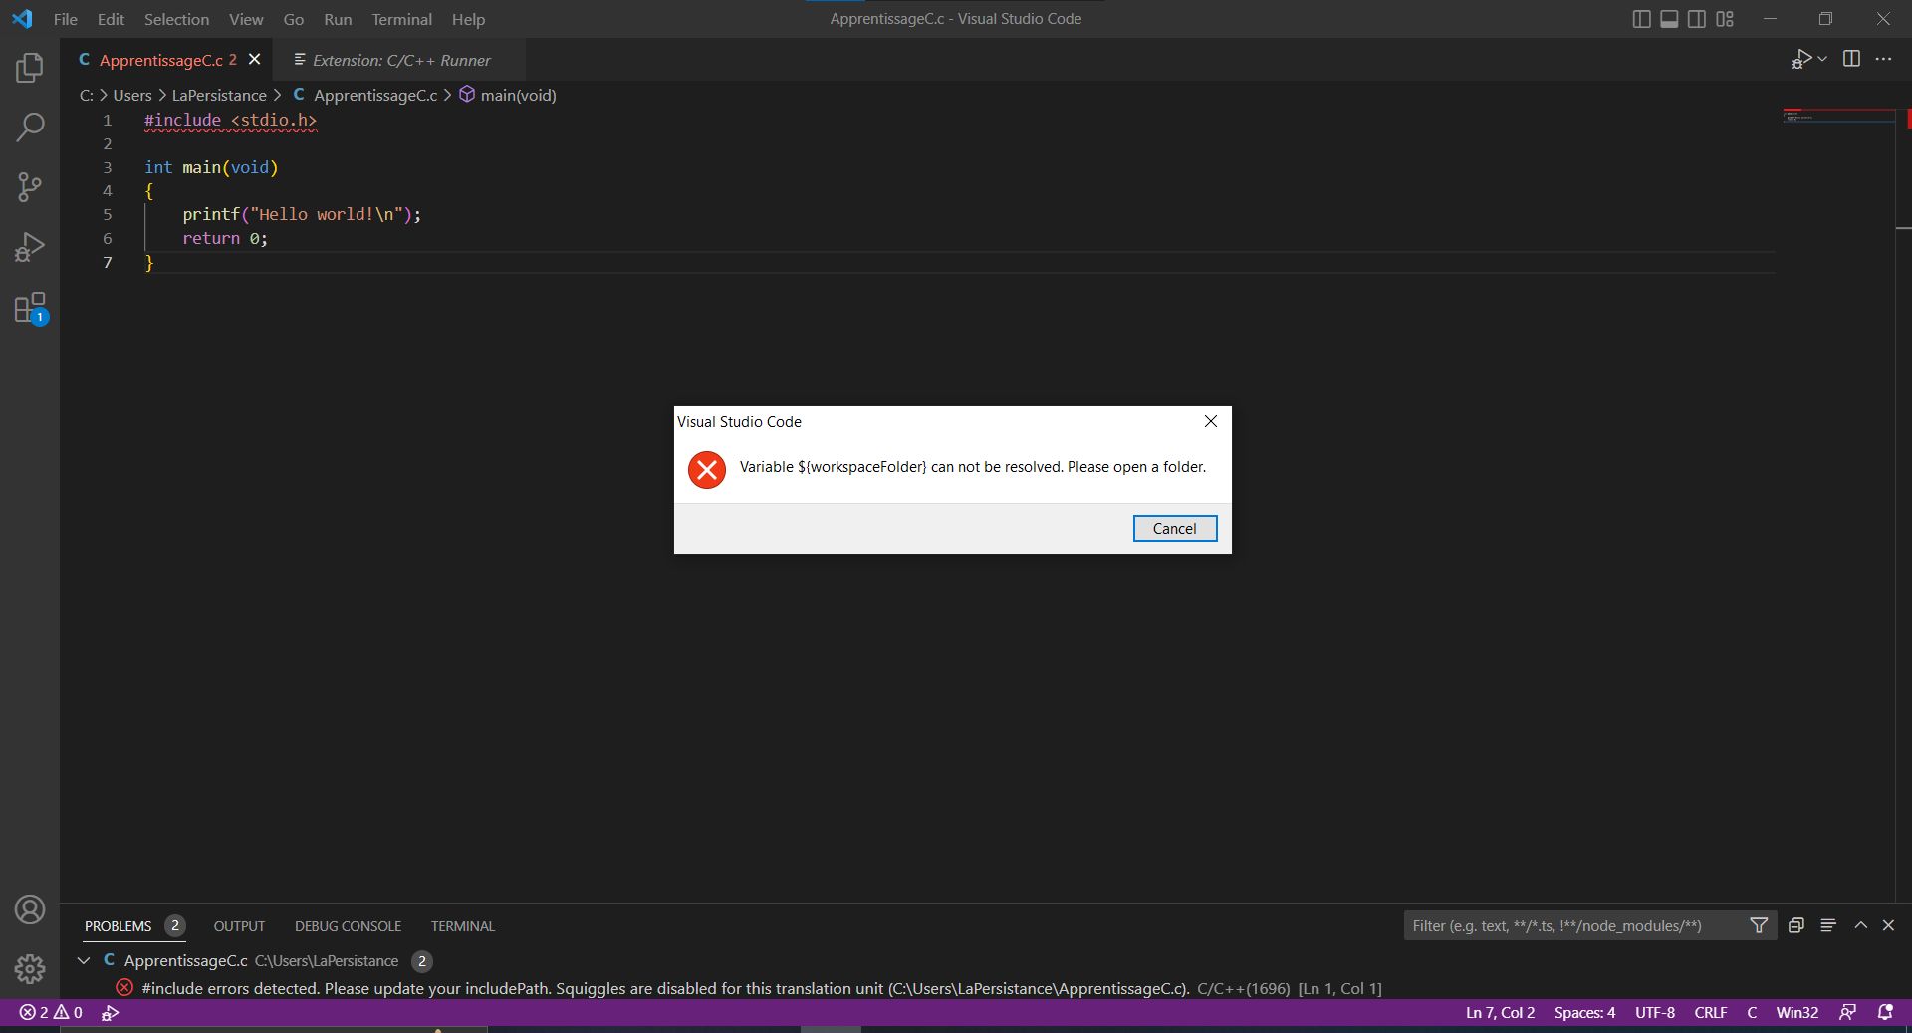Open notifications bell in status bar
Viewport: 1912px width, 1033px height.
(x=1885, y=1013)
